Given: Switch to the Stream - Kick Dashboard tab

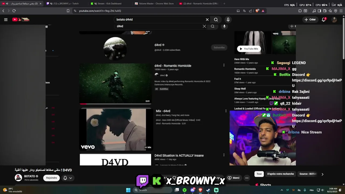Looking at the screenshot, I should point(109,4).
